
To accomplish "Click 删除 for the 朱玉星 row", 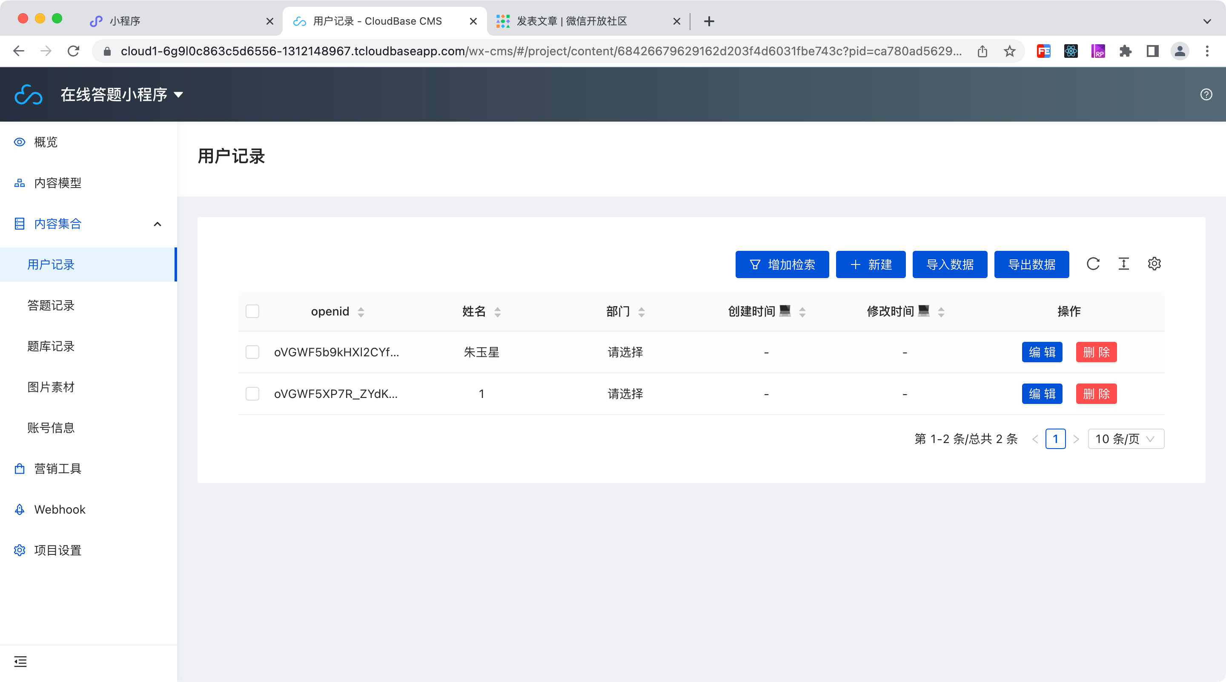I will pos(1096,352).
